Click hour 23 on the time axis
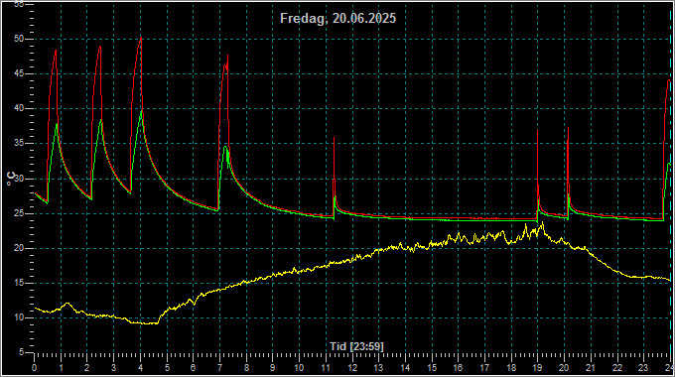The image size is (675, 377). [x=643, y=368]
